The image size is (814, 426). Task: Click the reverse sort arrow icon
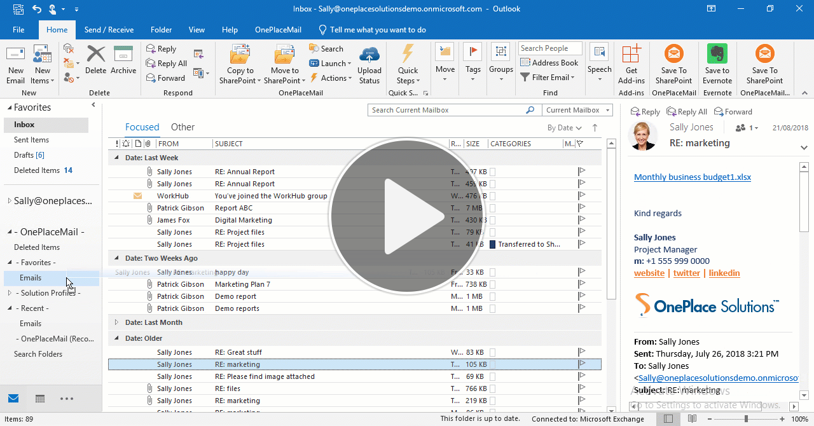595,128
